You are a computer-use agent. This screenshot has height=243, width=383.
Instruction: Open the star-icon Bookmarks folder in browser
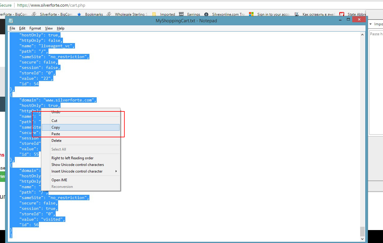click(90, 14)
